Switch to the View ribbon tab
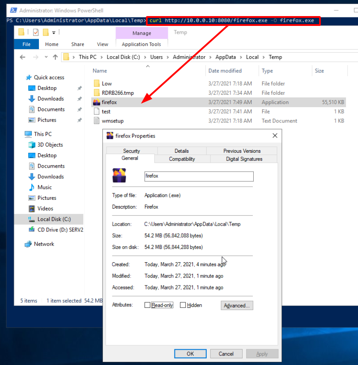Viewport: 358px width, 365px height. 102,44
